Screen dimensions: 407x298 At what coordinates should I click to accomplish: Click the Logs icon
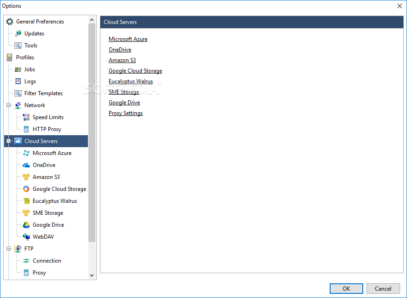[x=18, y=81]
